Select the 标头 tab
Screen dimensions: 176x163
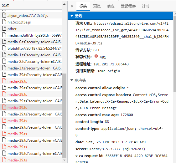[83, 6]
